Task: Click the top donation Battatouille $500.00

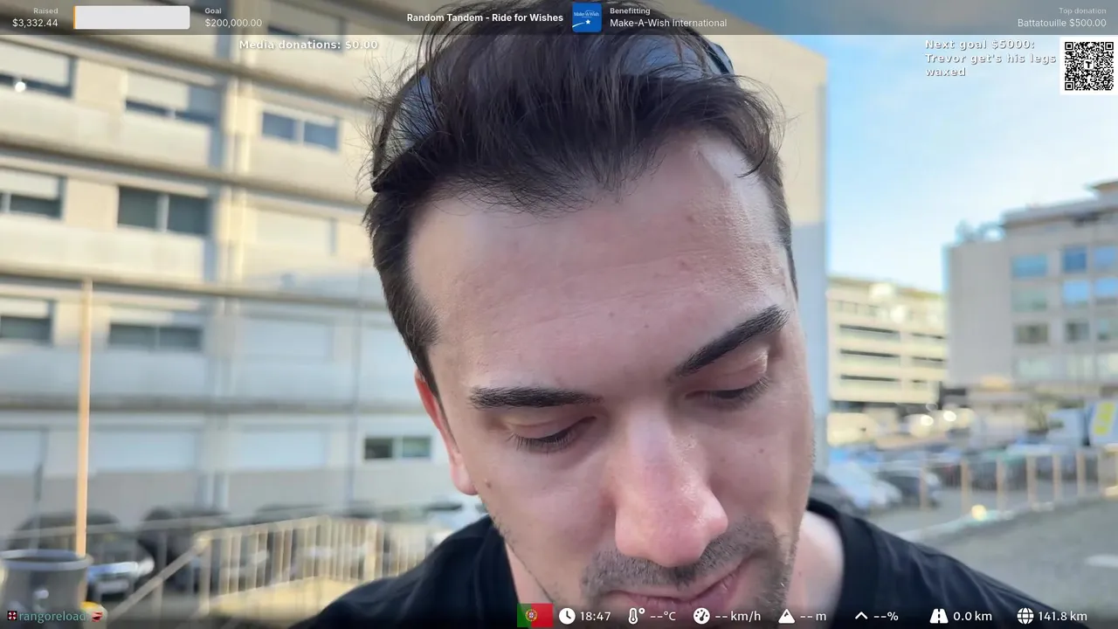Action: [x=1061, y=23]
